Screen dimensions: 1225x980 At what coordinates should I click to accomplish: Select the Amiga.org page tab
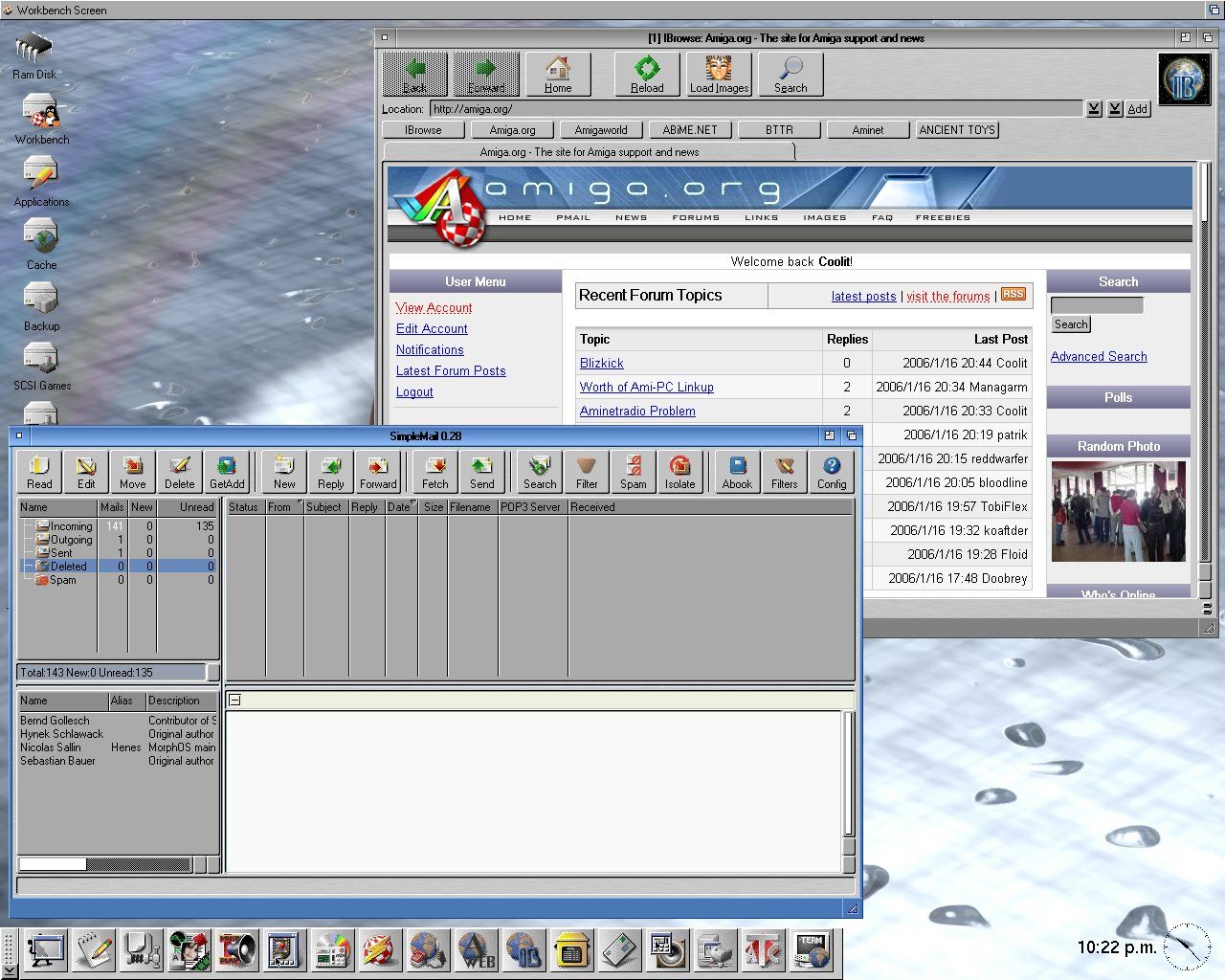(589, 152)
